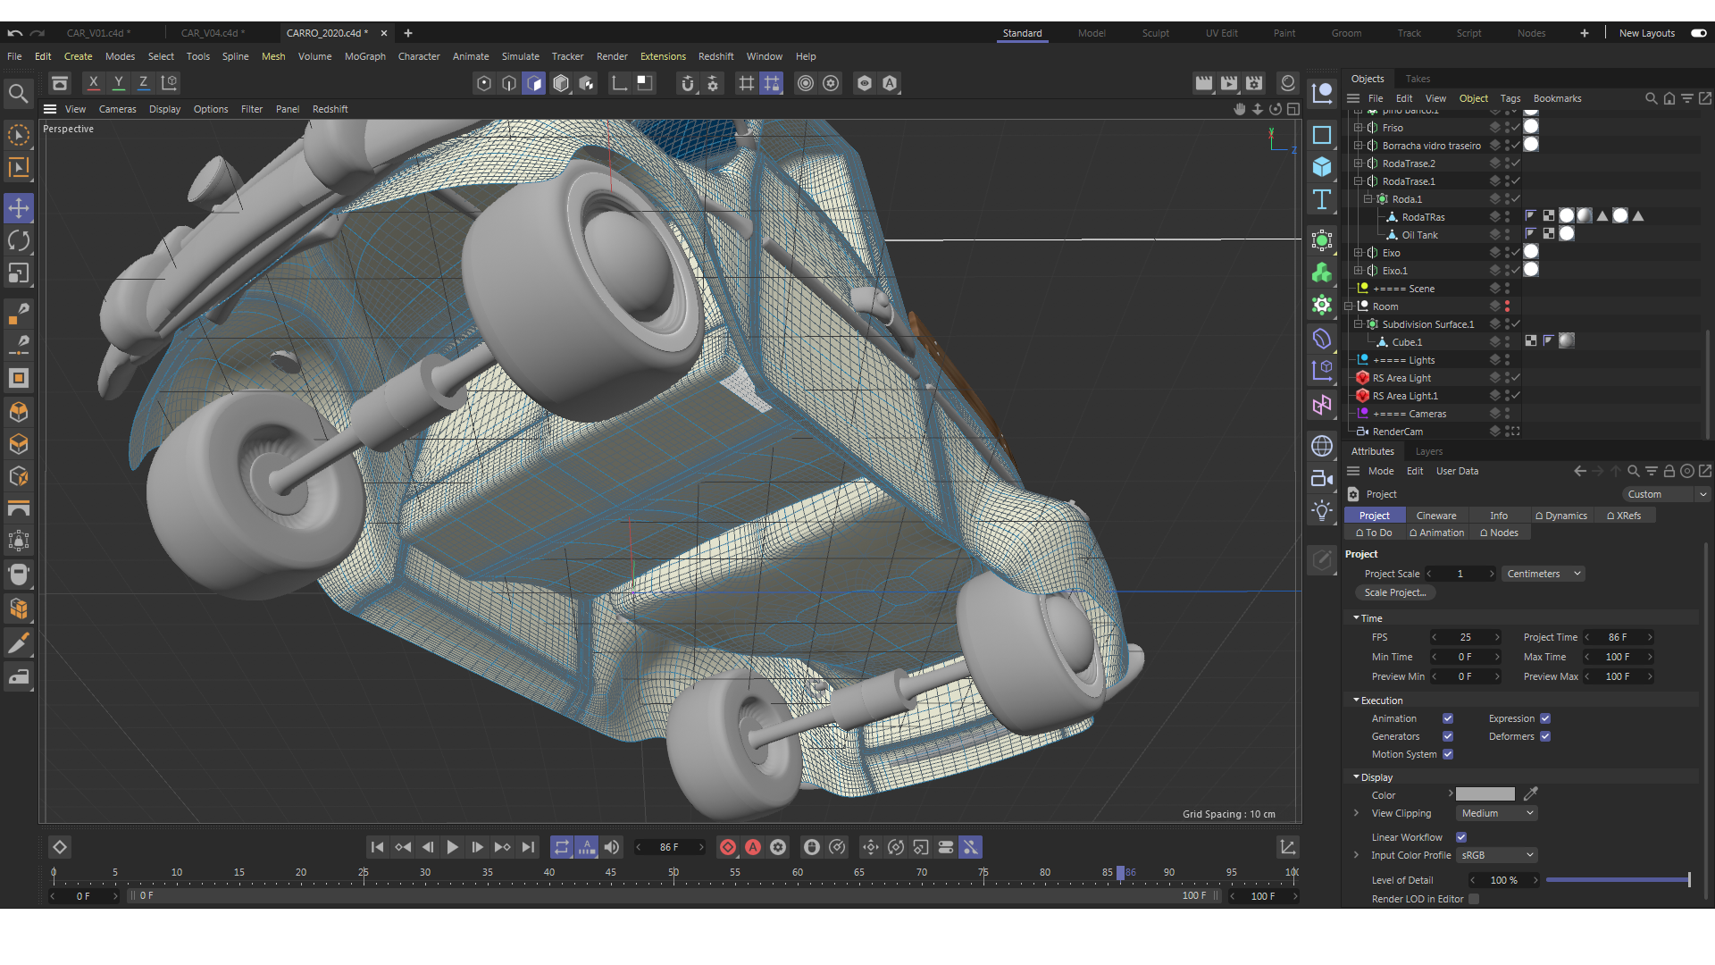Open the MoGraph menu
The image size is (1715, 965).
coord(364,56)
